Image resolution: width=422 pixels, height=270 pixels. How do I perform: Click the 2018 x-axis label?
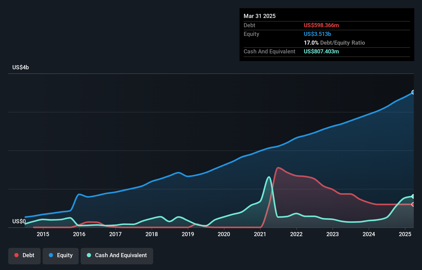pyautogui.click(x=152, y=234)
